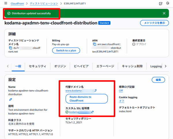Click the pencil icon to edit Name
Image resolution: width=173 pixels, height=139 pixels.
[11, 99]
